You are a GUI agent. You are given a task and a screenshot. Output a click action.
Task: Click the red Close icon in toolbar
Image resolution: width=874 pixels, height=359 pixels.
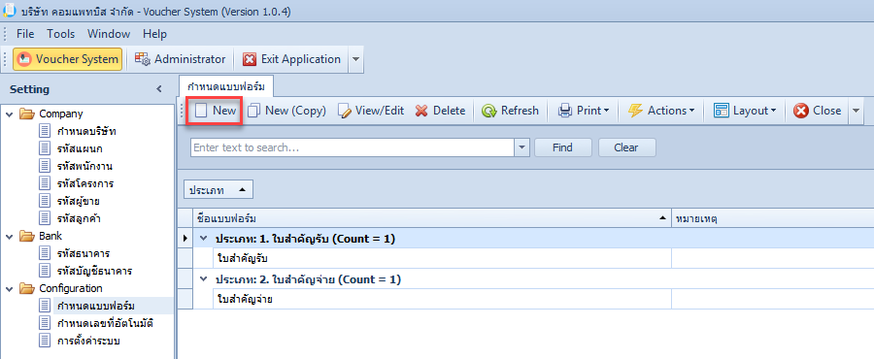(801, 111)
